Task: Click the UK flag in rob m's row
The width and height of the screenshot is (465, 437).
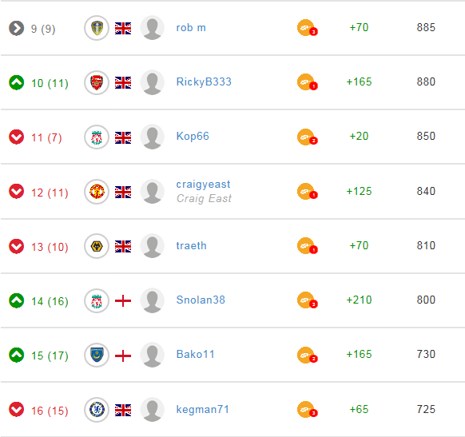Action: (x=123, y=29)
